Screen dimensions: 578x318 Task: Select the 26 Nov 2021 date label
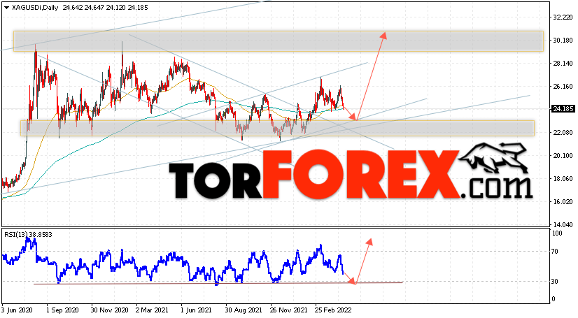(x=288, y=310)
